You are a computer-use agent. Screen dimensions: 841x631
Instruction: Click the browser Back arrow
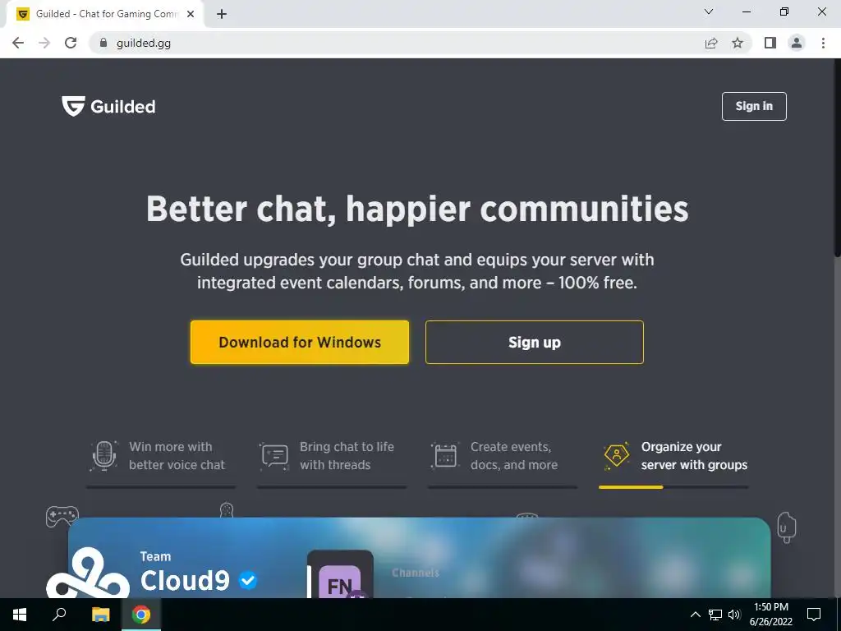18,43
